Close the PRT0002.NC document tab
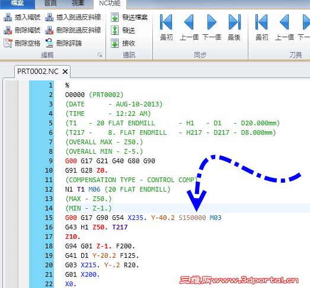Viewport: 310px width, 288px height. click(65, 72)
